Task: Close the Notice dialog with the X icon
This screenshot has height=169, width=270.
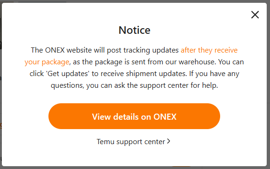Action: pyautogui.click(x=255, y=15)
